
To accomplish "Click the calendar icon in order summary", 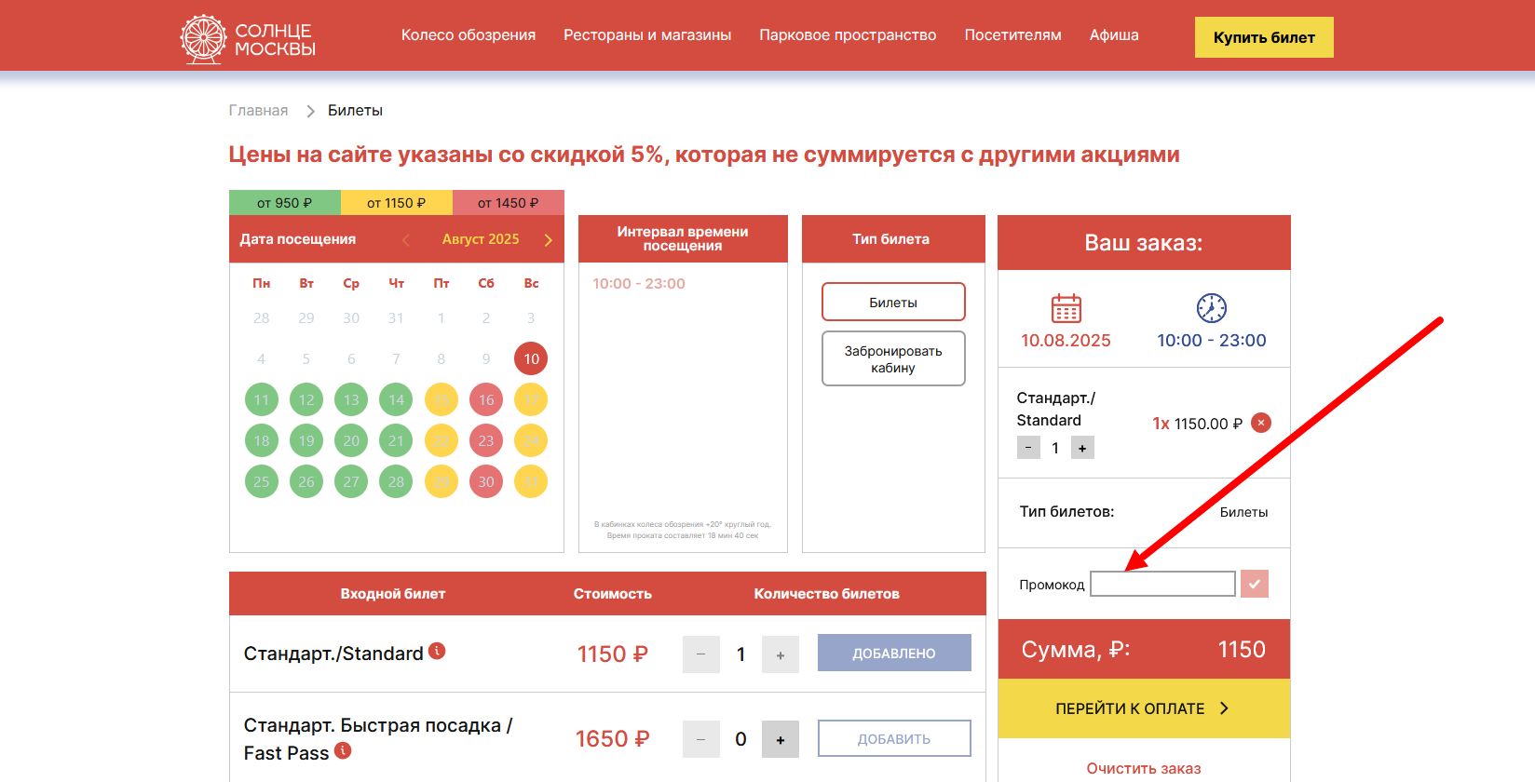I will (1066, 308).
